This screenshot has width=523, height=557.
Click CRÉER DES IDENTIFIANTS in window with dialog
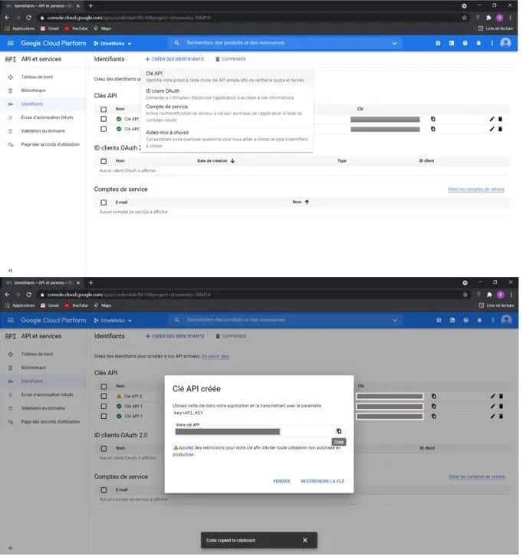[x=175, y=336]
